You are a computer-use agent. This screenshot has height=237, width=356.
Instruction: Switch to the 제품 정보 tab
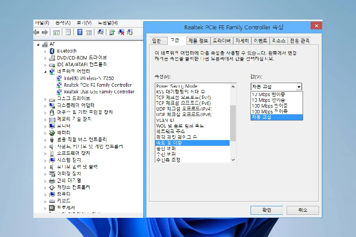[198, 41]
